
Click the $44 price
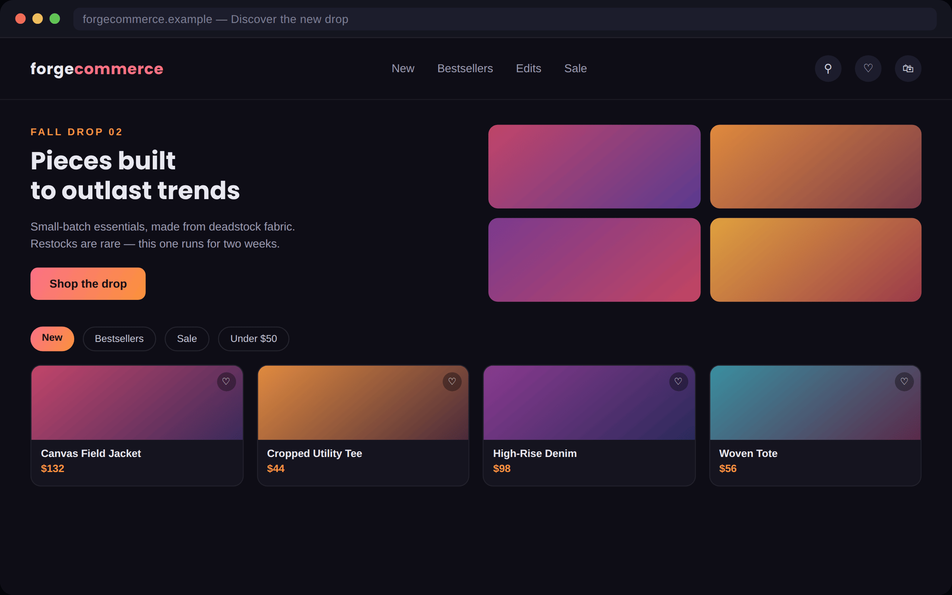[x=276, y=468]
